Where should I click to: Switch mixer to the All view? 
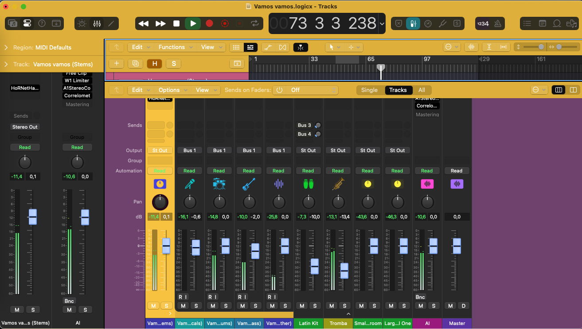[x=422, y=90]
